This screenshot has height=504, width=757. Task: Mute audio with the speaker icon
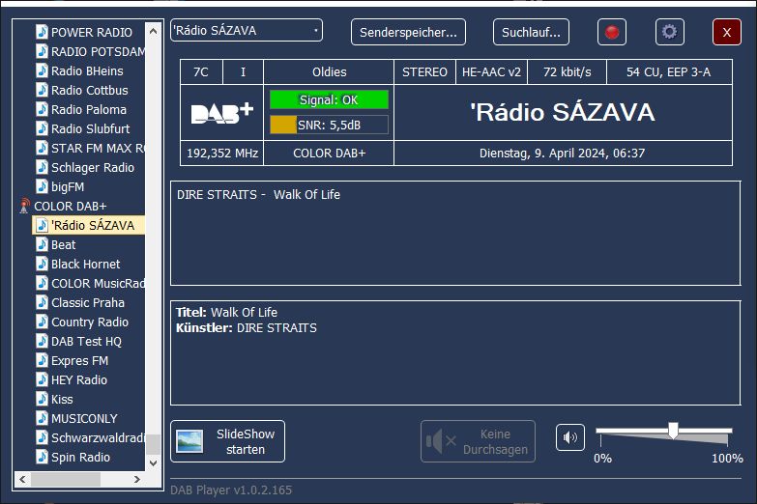click(570, 437)
